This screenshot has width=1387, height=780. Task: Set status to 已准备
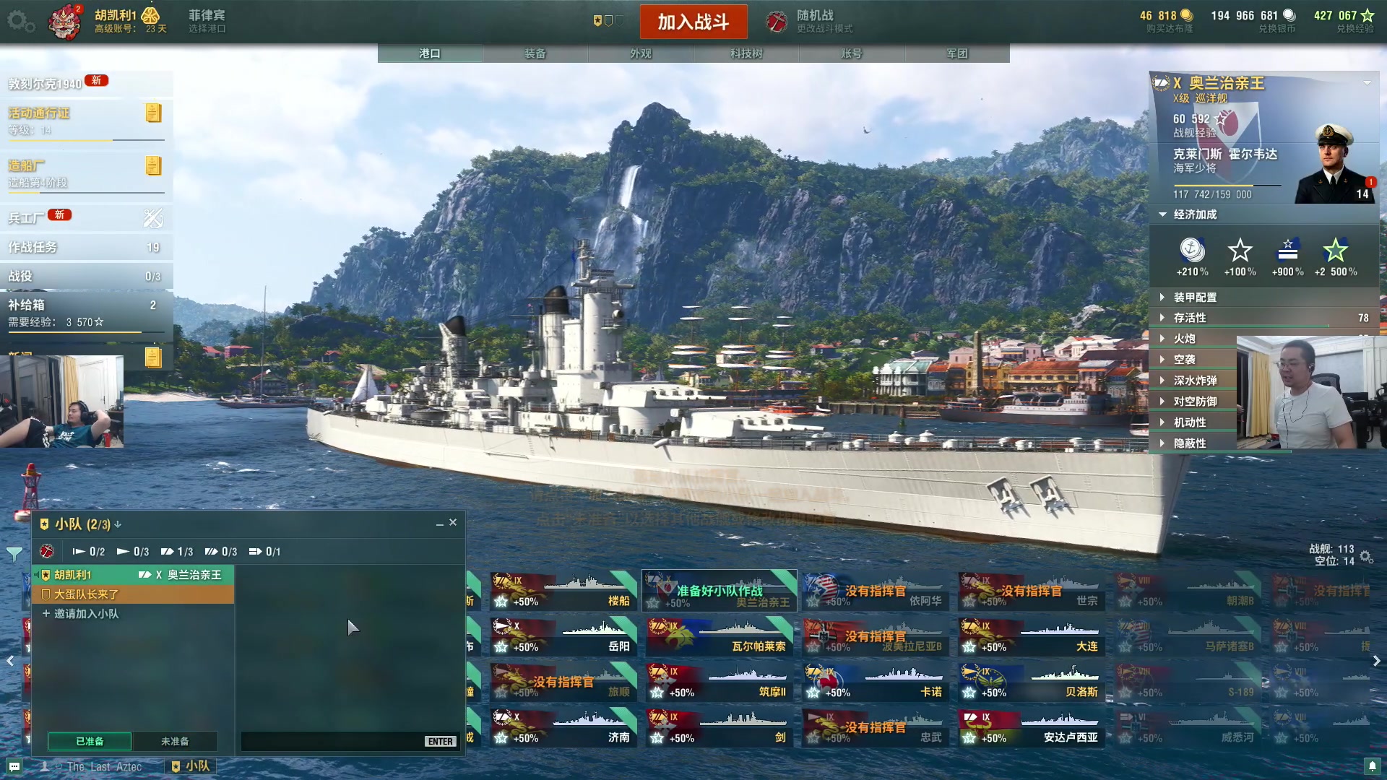[90, 741]
